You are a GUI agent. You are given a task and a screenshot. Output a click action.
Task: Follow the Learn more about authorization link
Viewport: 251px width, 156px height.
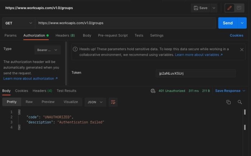pos(30,79)
